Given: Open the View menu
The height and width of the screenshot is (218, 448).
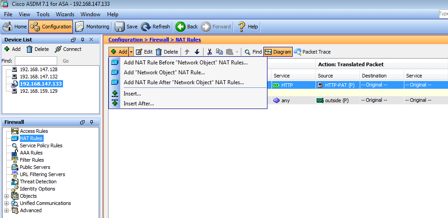Looking at the screenshot, I should [x=25, y=14].
